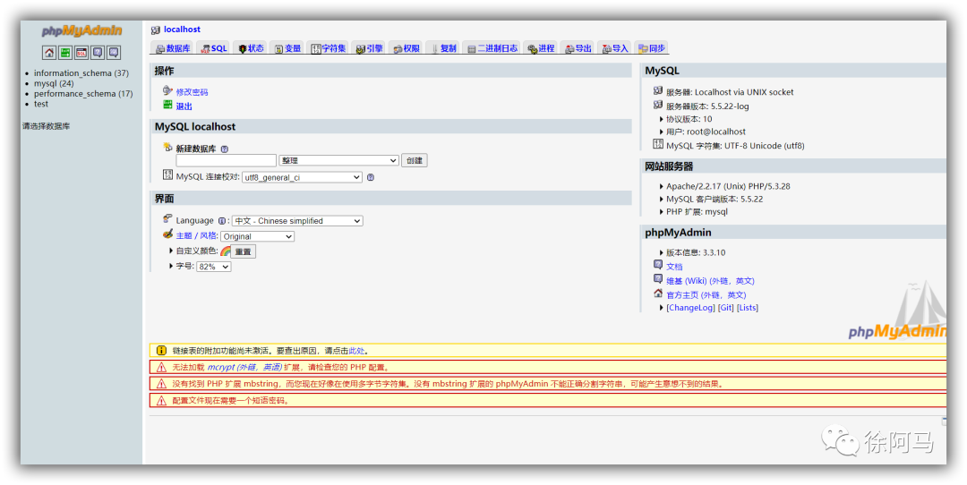Open the SQL tab
Viewport: 967px width, 485px height.
pyautogui.click(x=214, y=48)
